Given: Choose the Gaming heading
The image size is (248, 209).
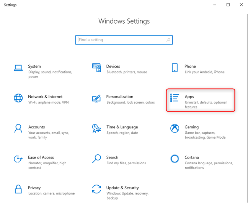Looking at the screenshot, I should (x=191, y=127).
